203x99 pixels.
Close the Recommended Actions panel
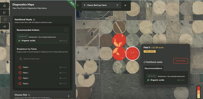click(x=66, y=30)
